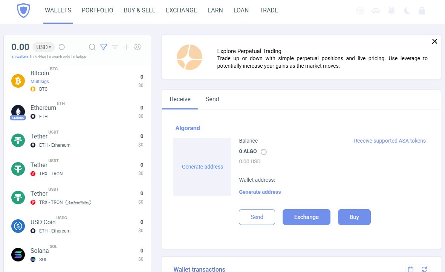Open WALLETS menu
The height and width of the screenshot is (272, 445).
point(58,11)
